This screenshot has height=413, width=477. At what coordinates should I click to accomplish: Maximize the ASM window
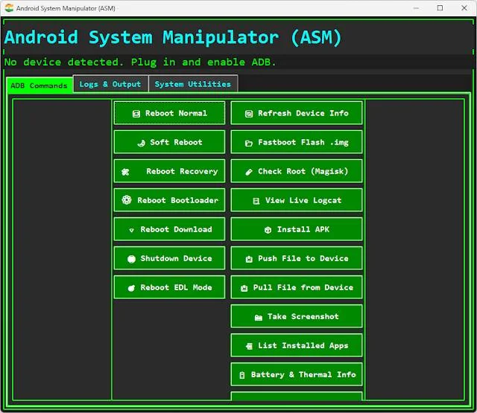pyautogui.click(x=440, y=8)
